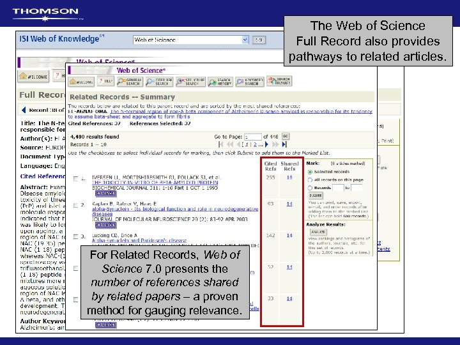
Task: Go to the next results page arrow
Action: (266, 144)
